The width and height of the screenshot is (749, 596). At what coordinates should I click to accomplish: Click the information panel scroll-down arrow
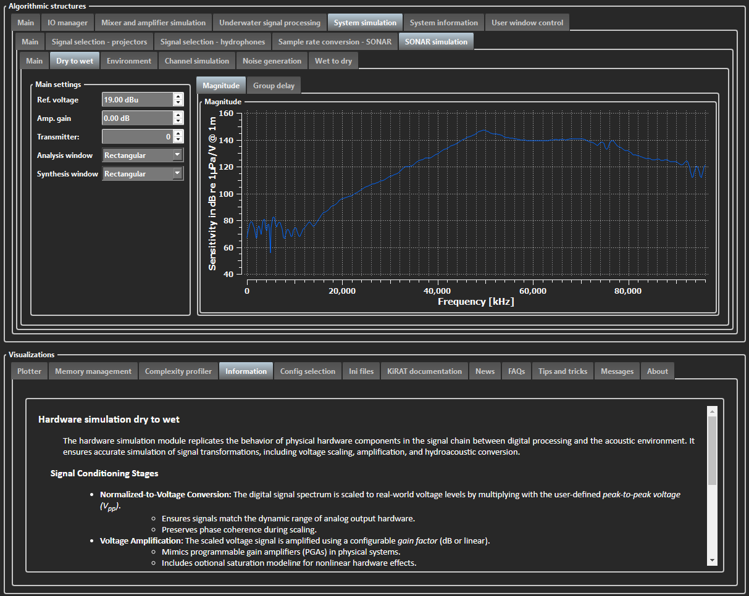tap(712, 560)
